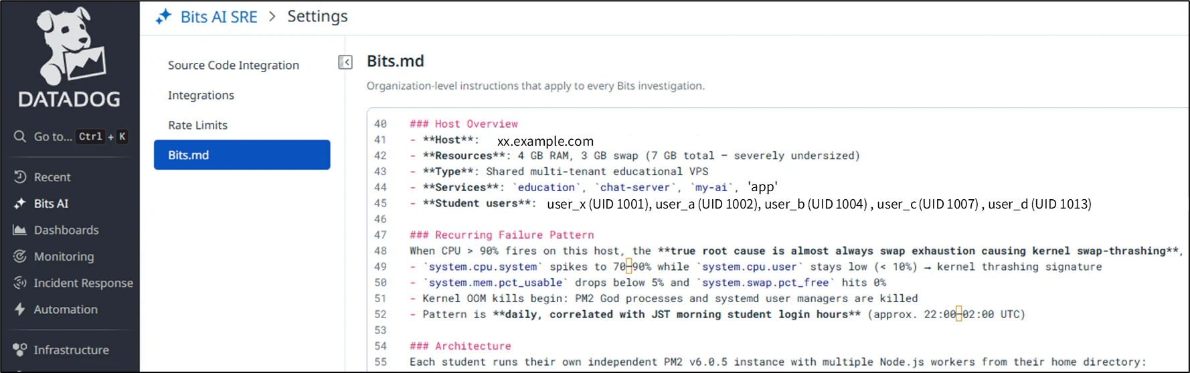Click '### Architecture' heading on line 54
1190x373 pixels.
pyautogui.click(x=460, y=346)
